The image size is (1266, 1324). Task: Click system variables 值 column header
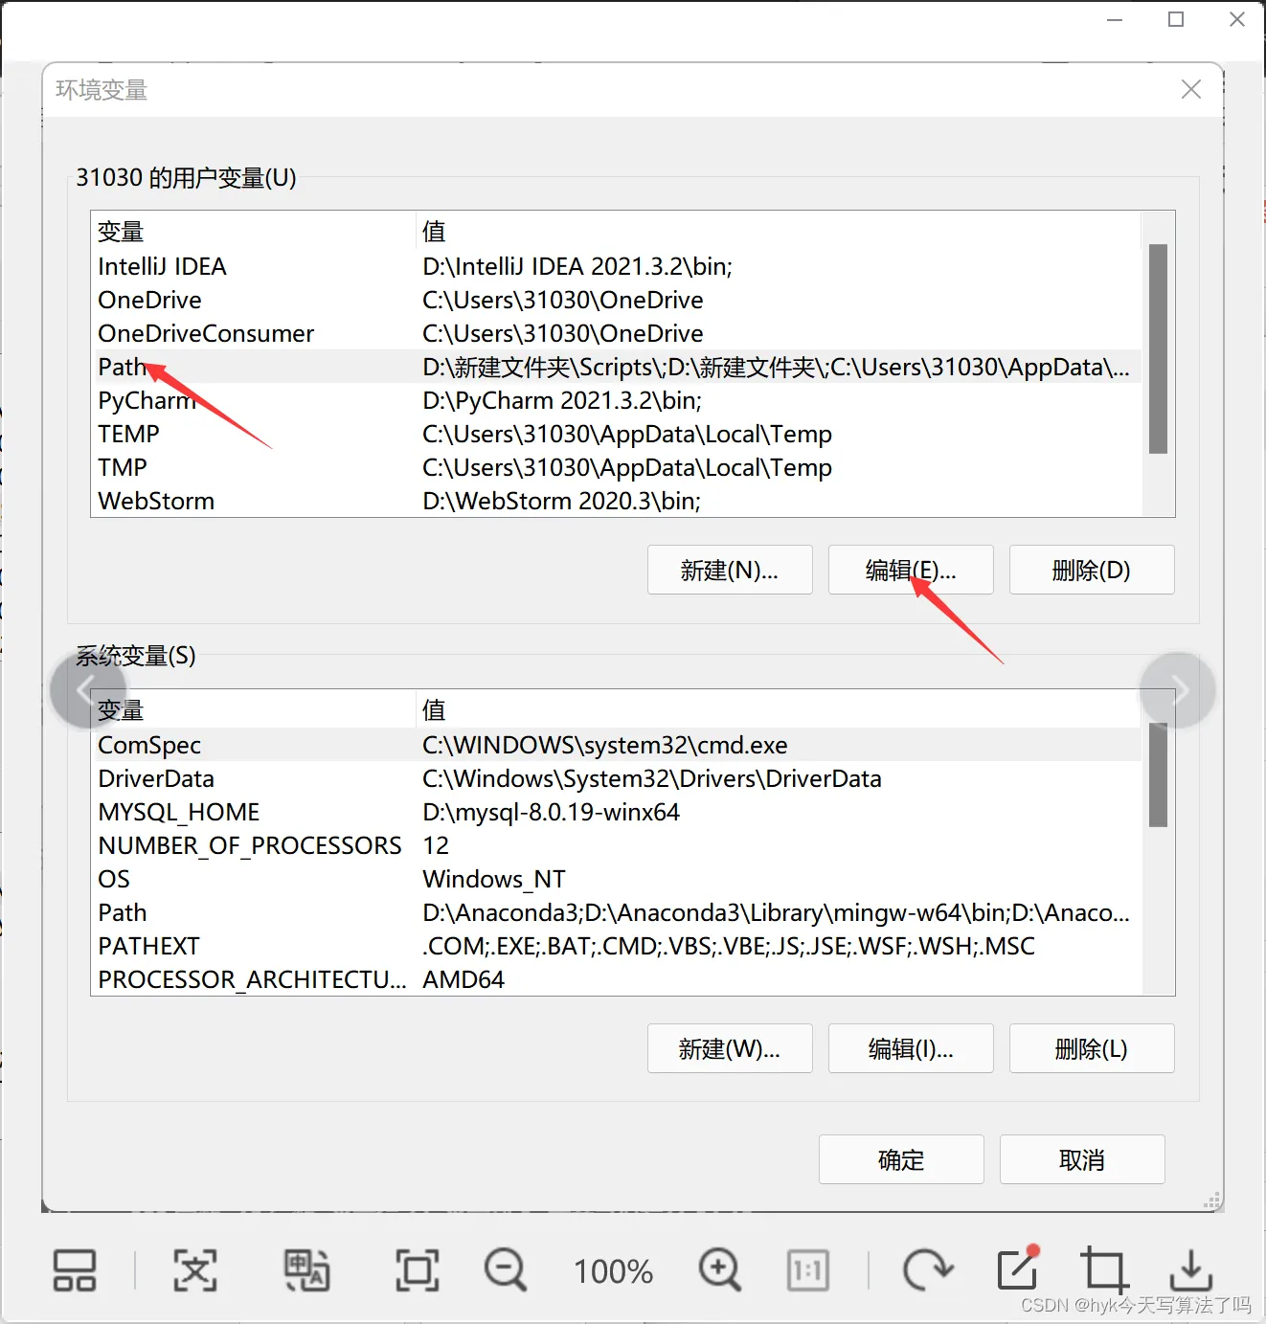coord(779,709)
